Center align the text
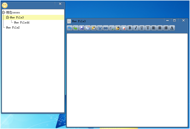The image size is (190, 129). tap(160, 28)
